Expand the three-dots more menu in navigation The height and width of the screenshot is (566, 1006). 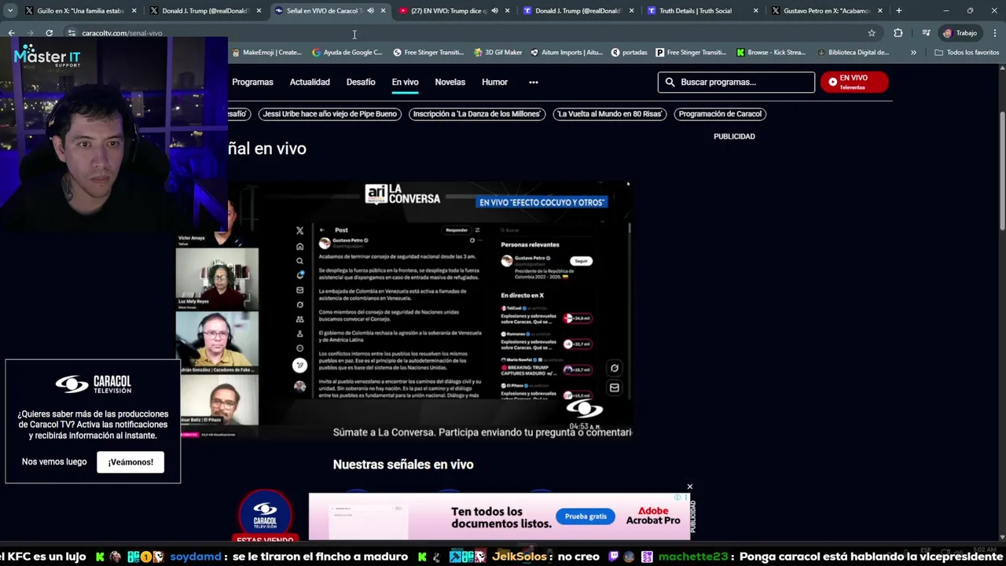pyautogui.click(x=534, y=82)
